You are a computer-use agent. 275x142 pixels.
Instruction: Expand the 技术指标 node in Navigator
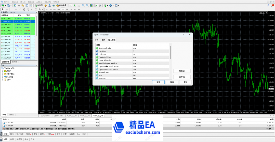click(x=3, y=74)
